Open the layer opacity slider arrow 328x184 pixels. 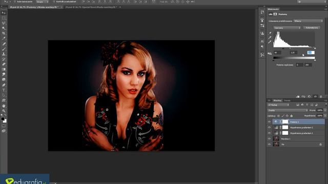tap(325, 110)
